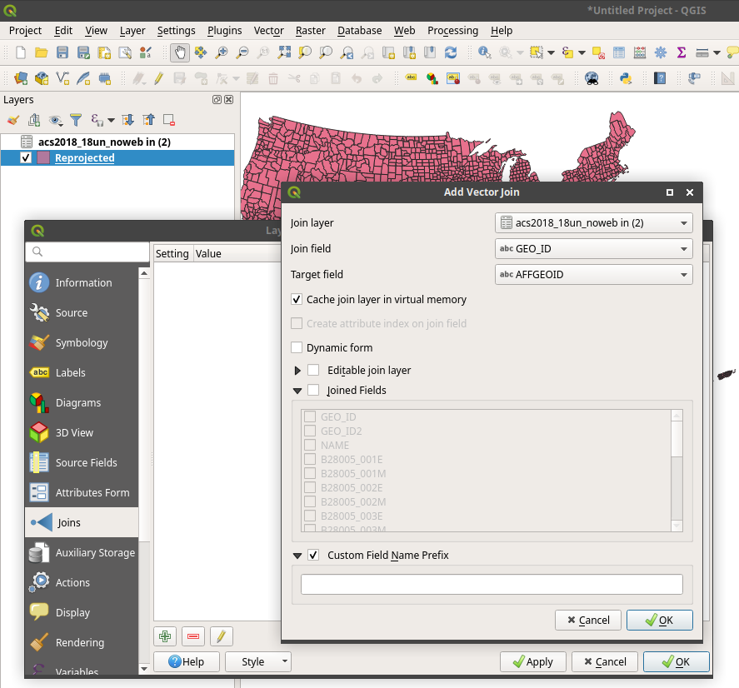This screenshot has height=688, width=739.
Task: Open the Join field GEO_ID dropdown
Action: [x=593, y=248]
